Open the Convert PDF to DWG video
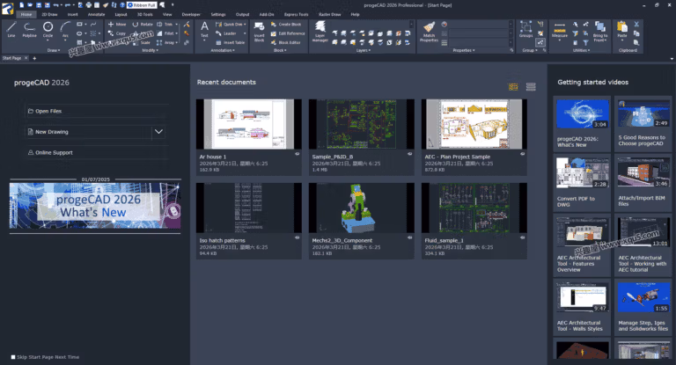 pyautogui.click(x=582, y=182)
